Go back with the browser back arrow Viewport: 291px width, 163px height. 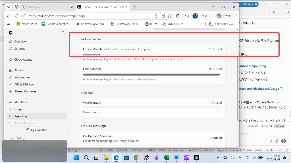coord(8,16)
